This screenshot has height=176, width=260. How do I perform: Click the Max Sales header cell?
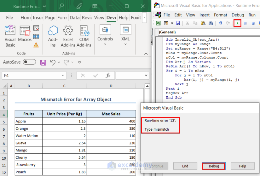tap(111, 114)
